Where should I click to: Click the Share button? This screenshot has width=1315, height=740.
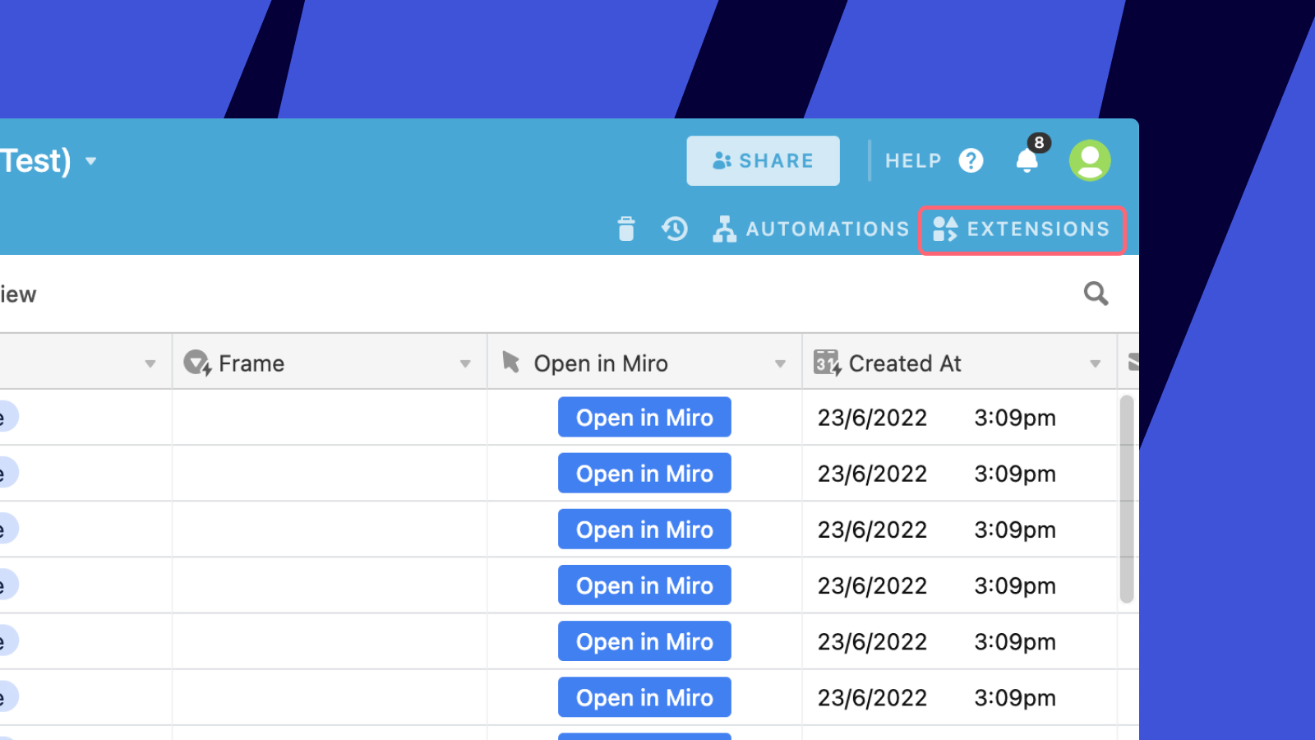(x=763, y=160)
